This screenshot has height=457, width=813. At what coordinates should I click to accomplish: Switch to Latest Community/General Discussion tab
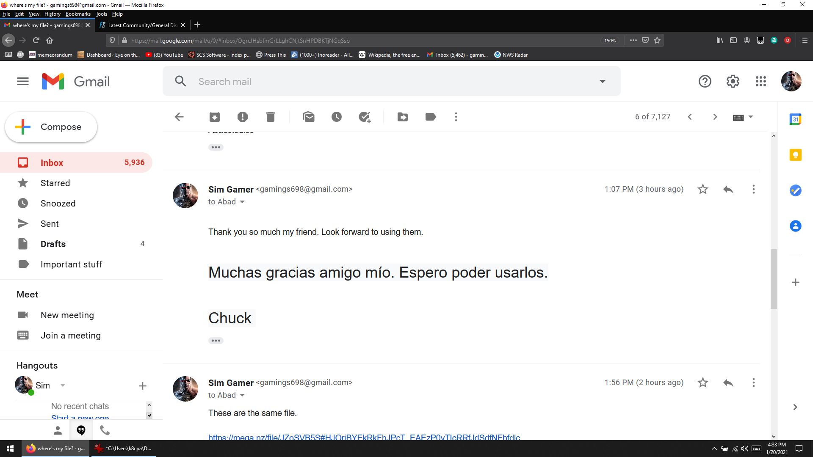click(142, 25)
